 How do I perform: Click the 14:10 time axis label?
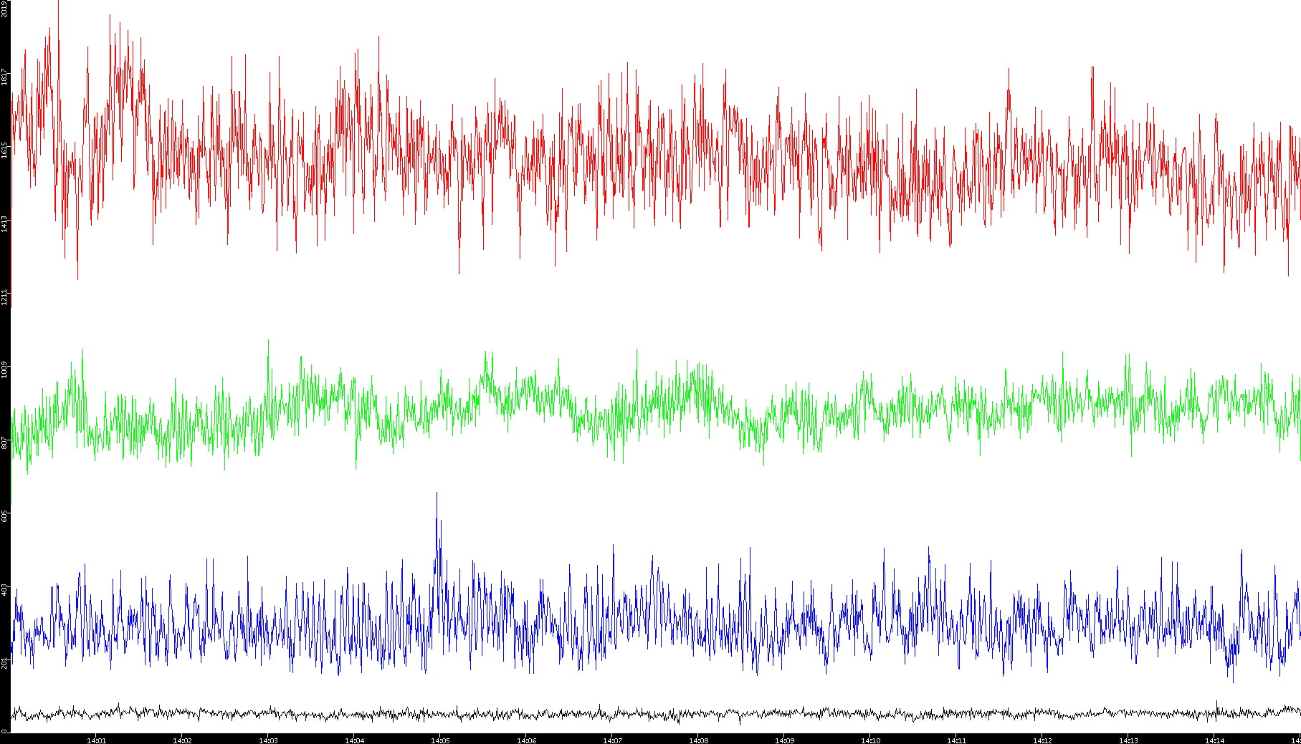click(870, 740)
